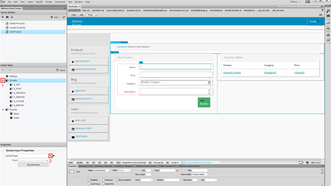Click the Synchronize button
The height and width of the screenshot is (186, 331).
33,165
